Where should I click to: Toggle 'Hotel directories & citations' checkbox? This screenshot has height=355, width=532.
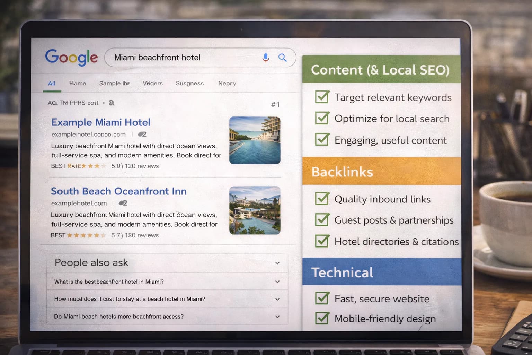[322, 241]
